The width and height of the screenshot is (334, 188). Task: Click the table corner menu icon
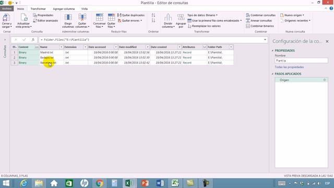pos(14,47)
